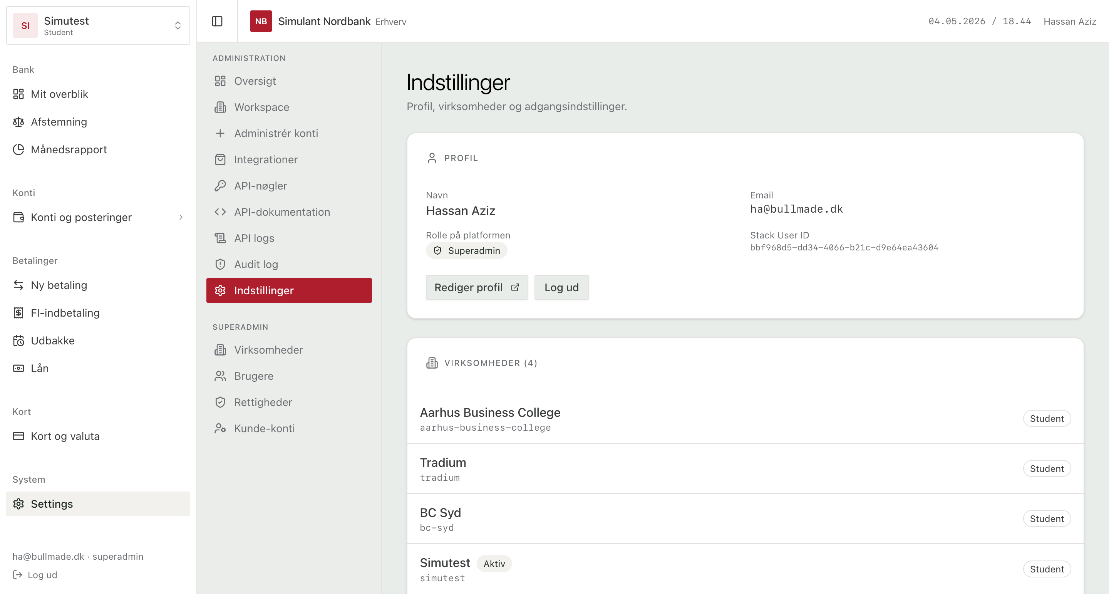Click the Kort og valuta card icon
The height and width of the screenshot is (594, 1109).
click(18, 436)
